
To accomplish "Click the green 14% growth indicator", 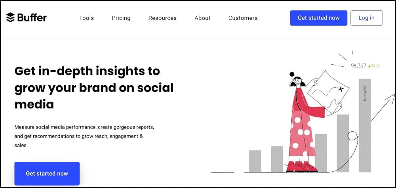I will tap(374, 66).
